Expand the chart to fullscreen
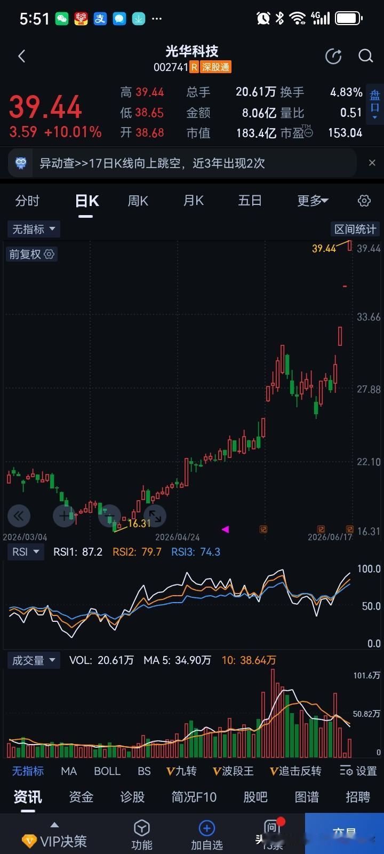Image resolution: width=384 pixels, height=854 pixels. (x=155, y=516)
